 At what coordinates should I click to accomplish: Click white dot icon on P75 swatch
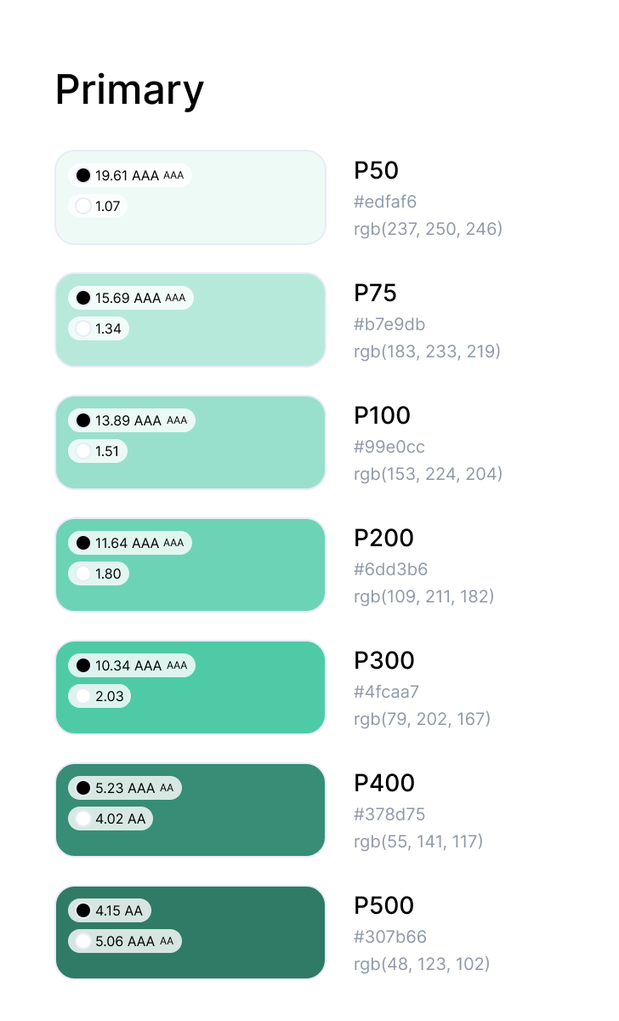click(x=83, y=328)
